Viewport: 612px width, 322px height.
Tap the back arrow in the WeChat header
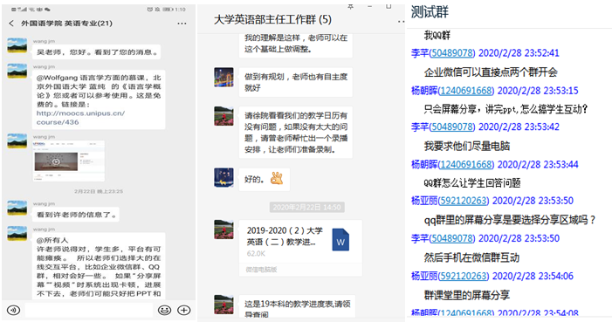point(11,24)
